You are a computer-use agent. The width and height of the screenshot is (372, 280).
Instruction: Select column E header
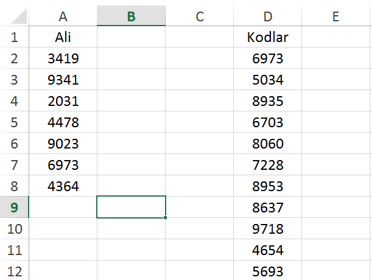coord(335,17)
